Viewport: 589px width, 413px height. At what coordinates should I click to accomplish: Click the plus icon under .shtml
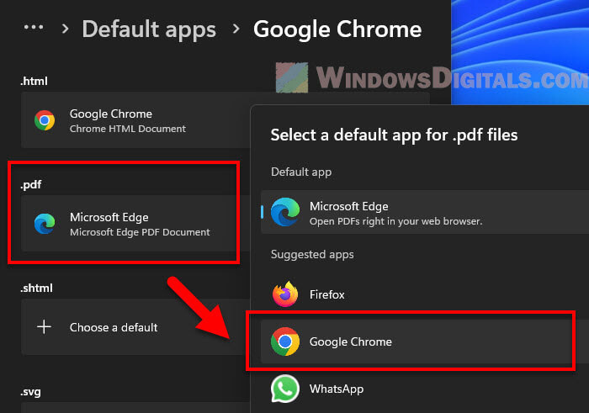coord(44,327)
